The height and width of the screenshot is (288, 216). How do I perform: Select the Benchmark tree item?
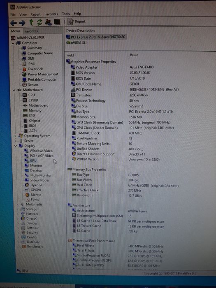pos(33,247)
